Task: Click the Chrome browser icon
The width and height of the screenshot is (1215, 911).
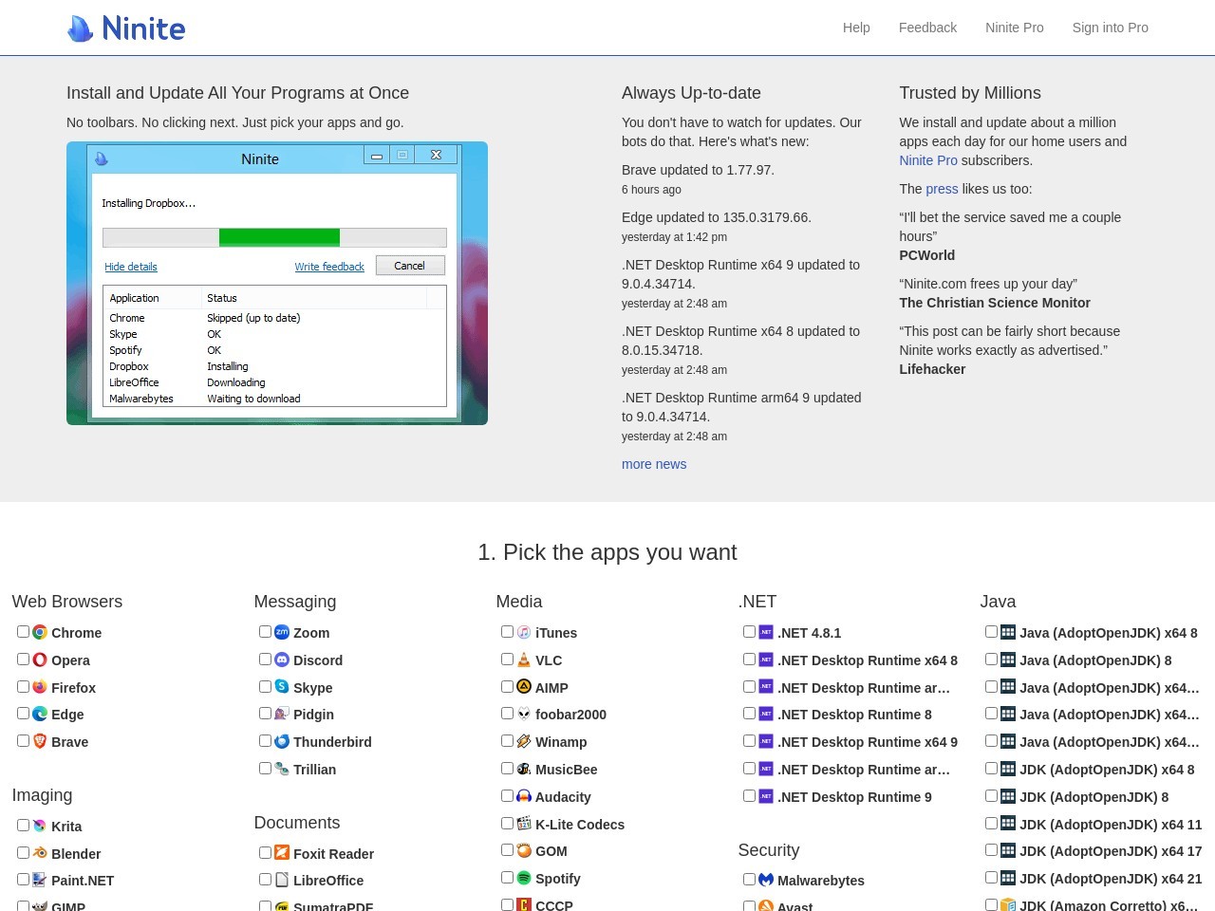Action: 40,632
